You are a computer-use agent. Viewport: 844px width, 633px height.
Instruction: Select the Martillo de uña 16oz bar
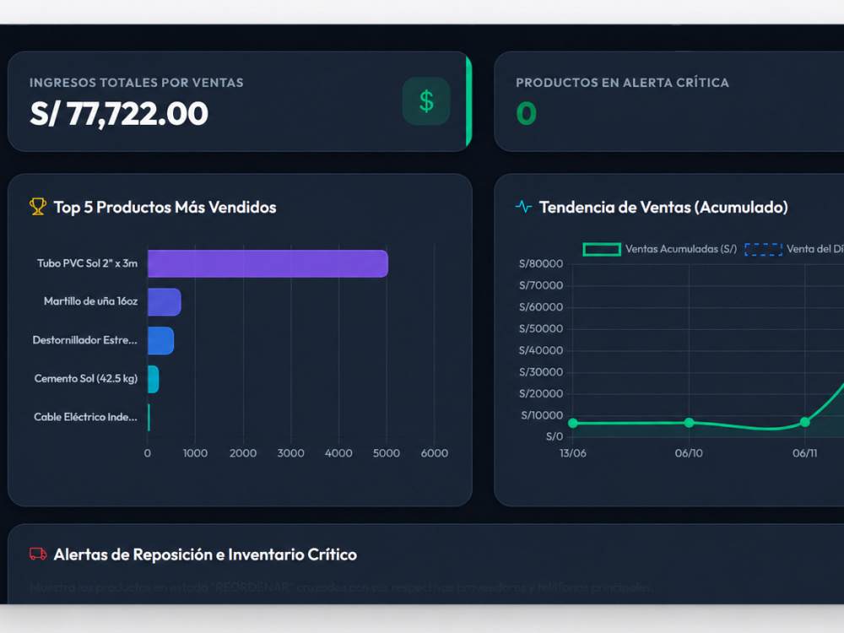pyautogui.click(x=165, y=302)
